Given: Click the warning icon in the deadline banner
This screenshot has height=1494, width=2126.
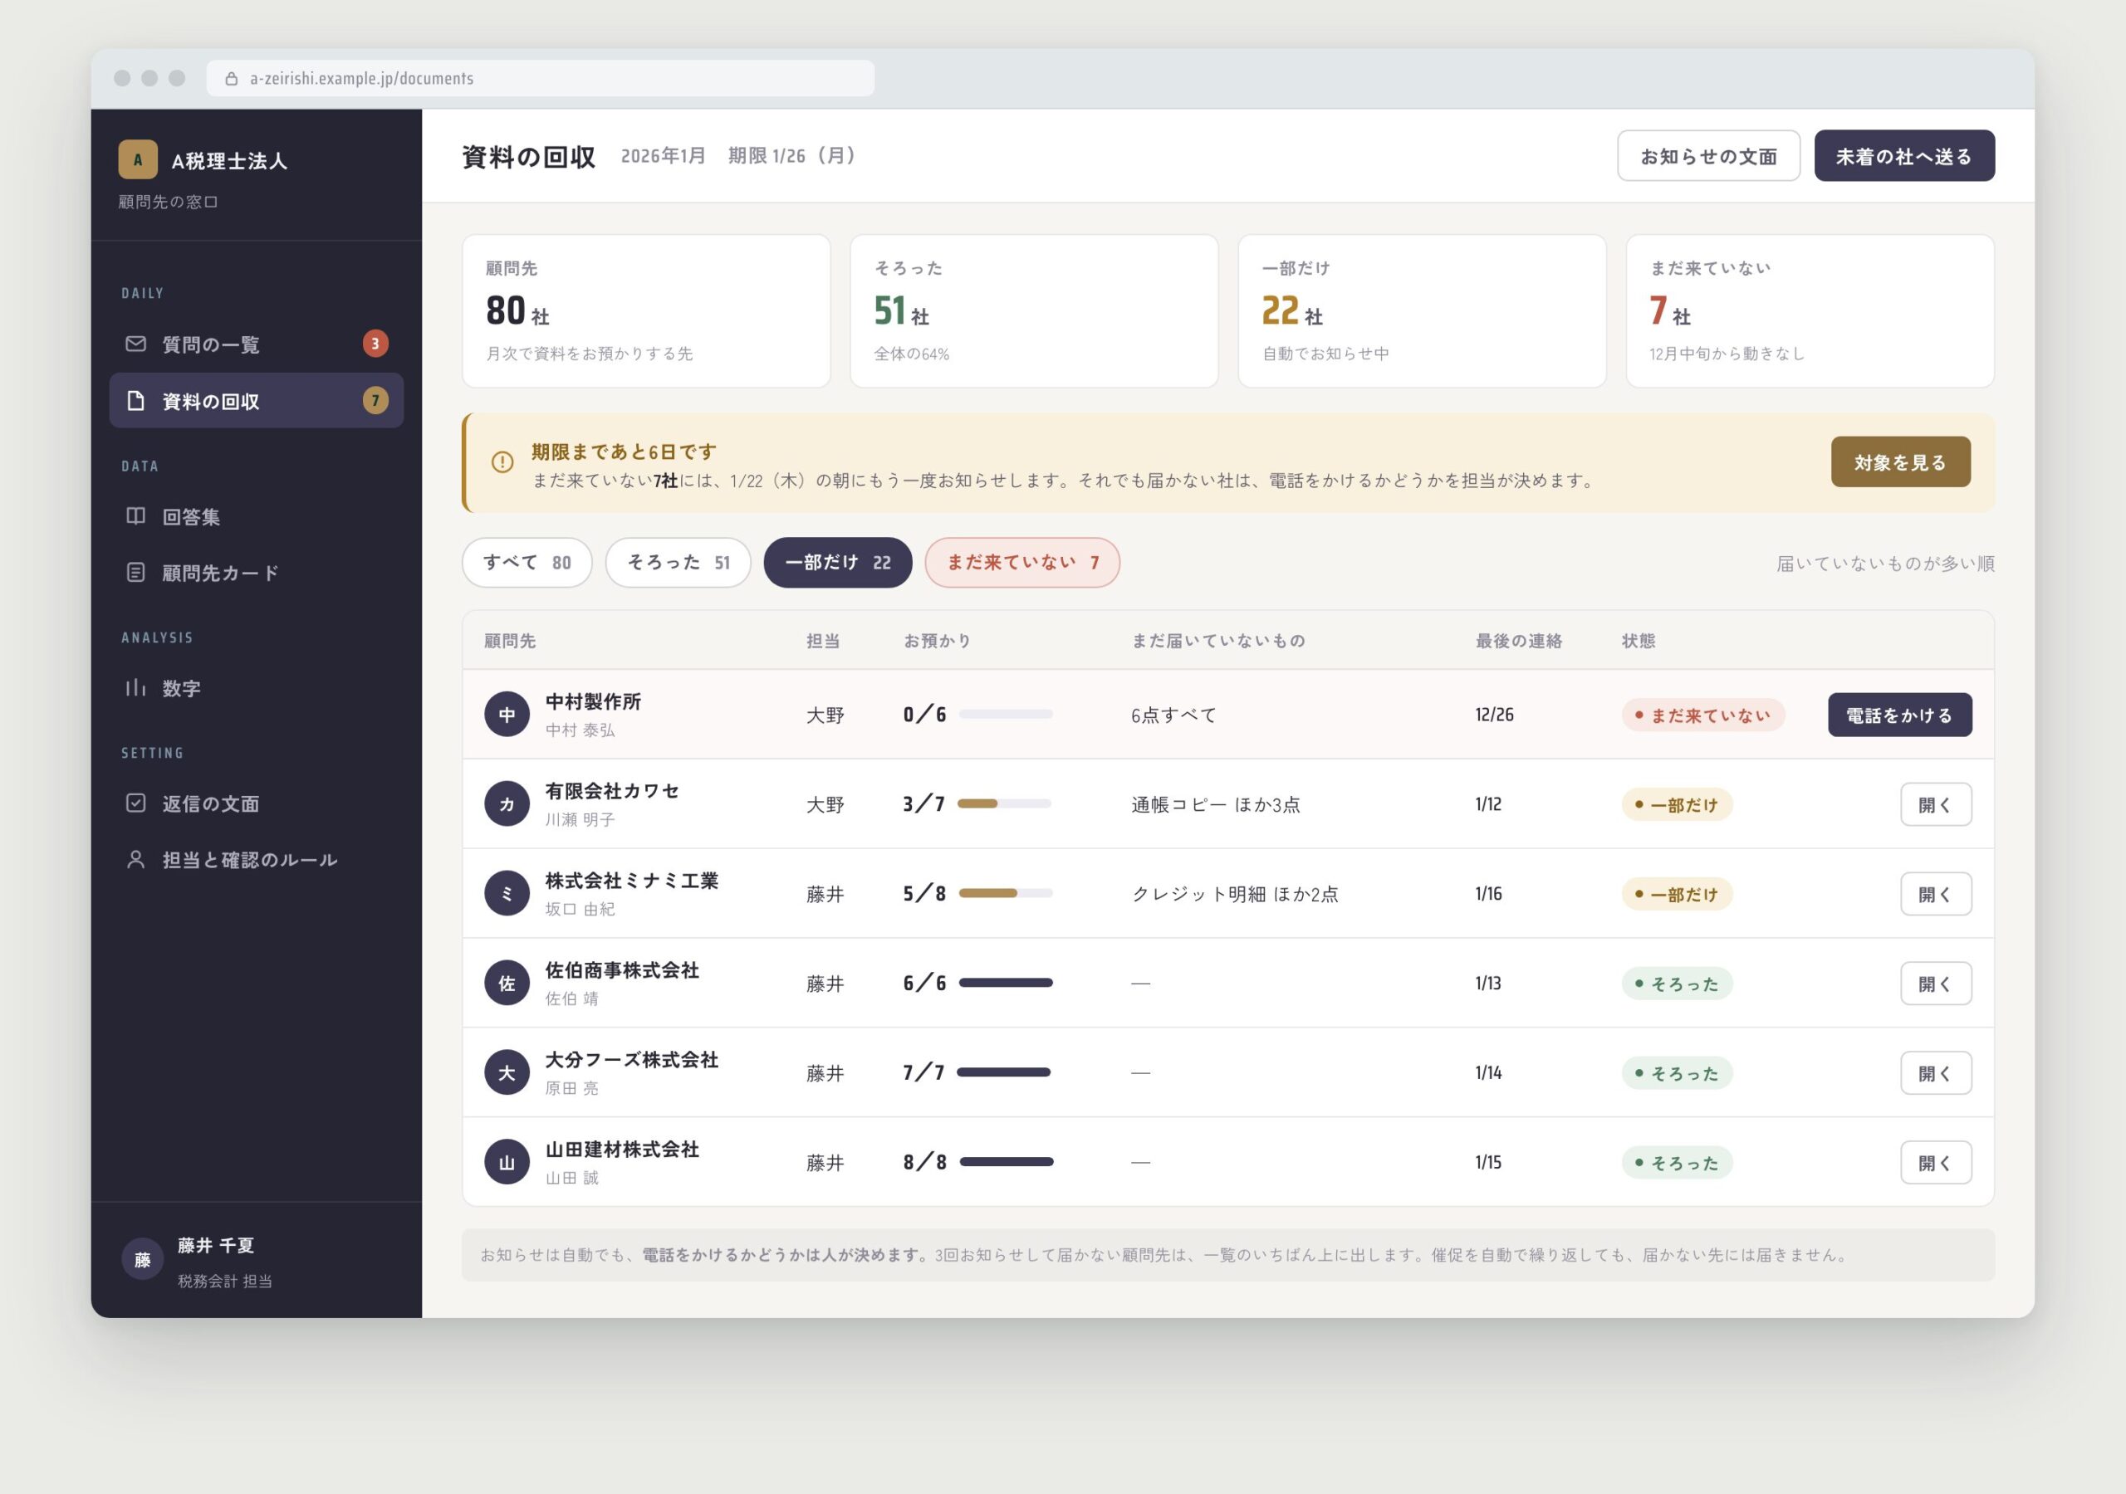Looking at the screenshot, I should 502,462.
